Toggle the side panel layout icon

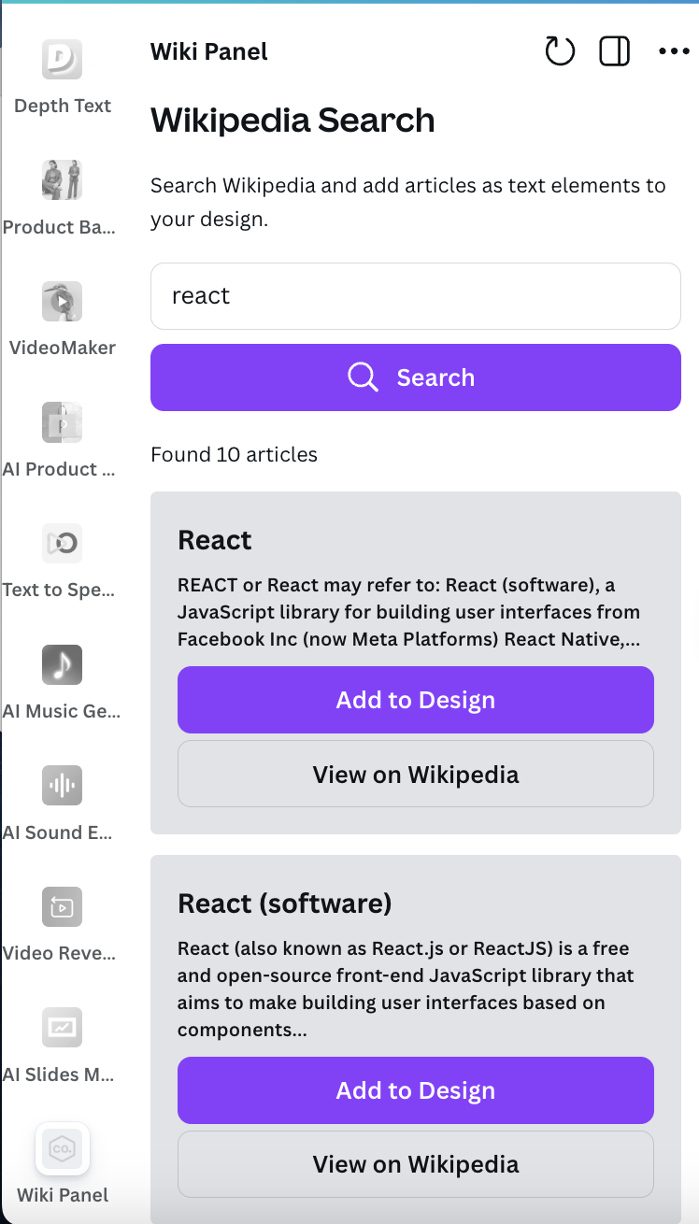point(615,51)
